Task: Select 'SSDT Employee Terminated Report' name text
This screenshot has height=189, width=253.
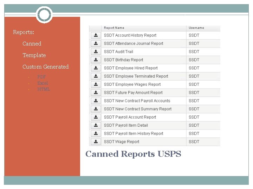Action: pyautogui.click(x=136, y=76)
